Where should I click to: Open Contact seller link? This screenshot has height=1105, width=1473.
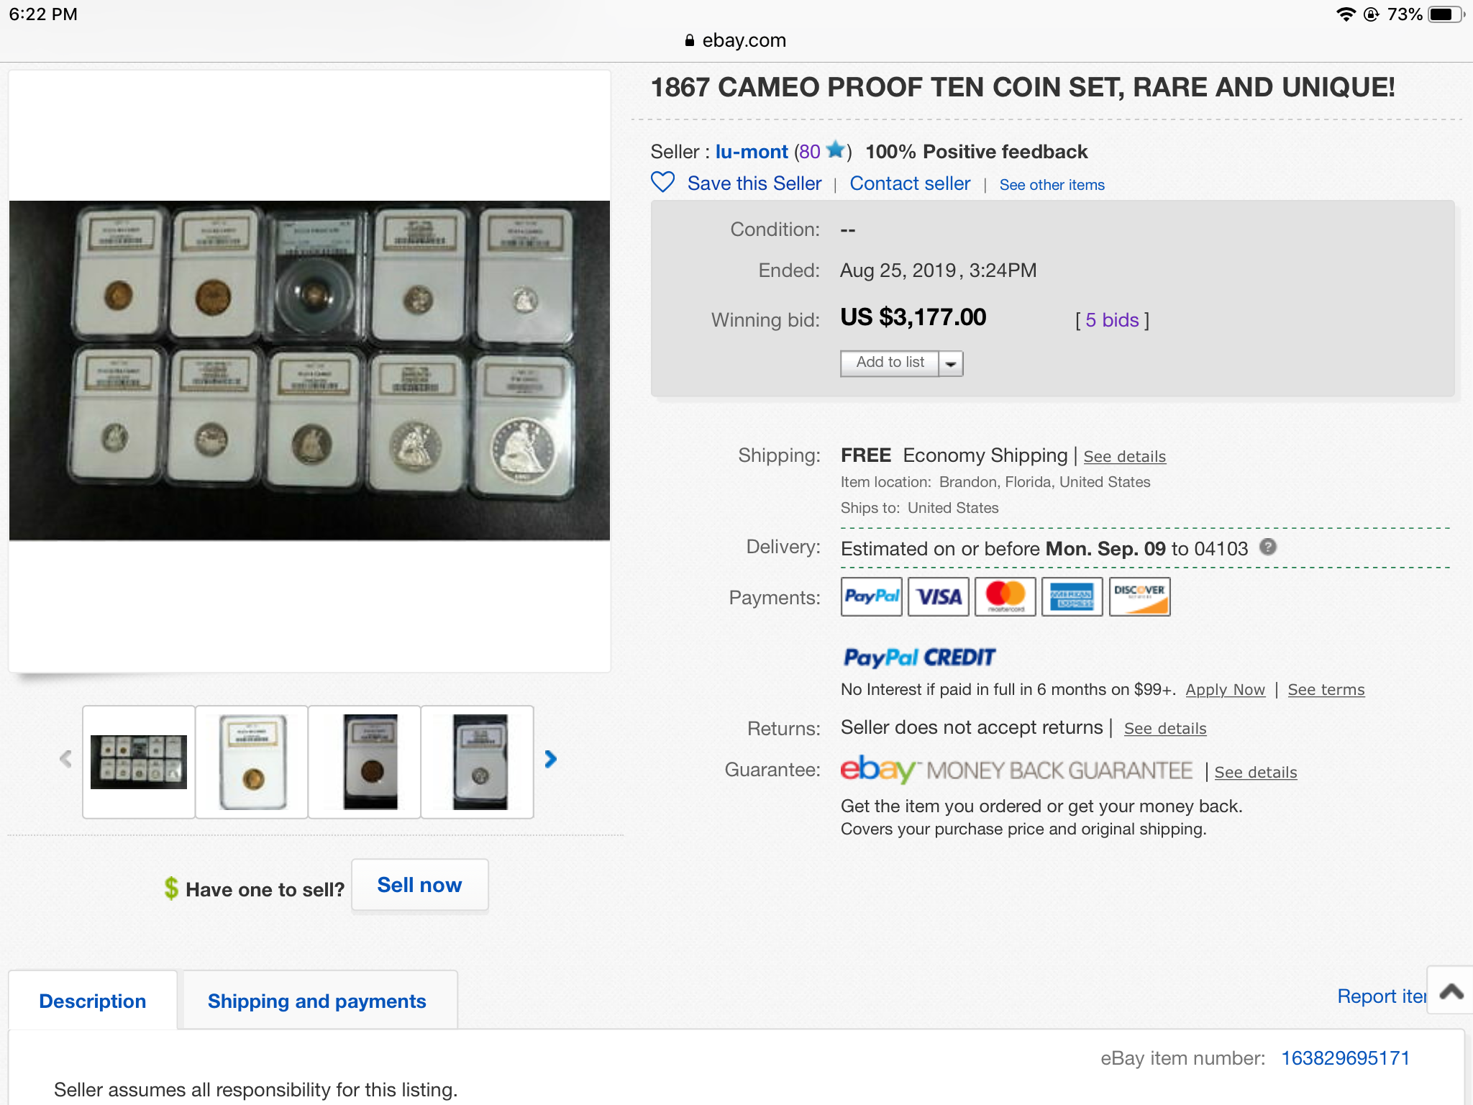[910, 183]
